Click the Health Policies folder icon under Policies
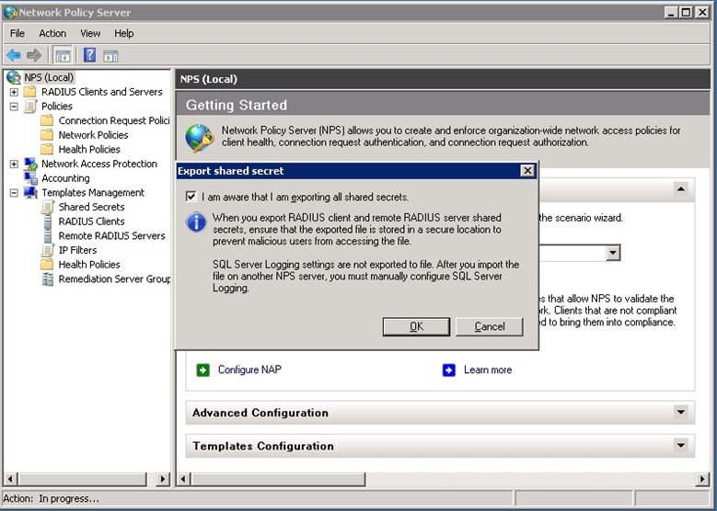Image resolution: width=717 pixels, height=511 pixels. [x=47, y=149]
